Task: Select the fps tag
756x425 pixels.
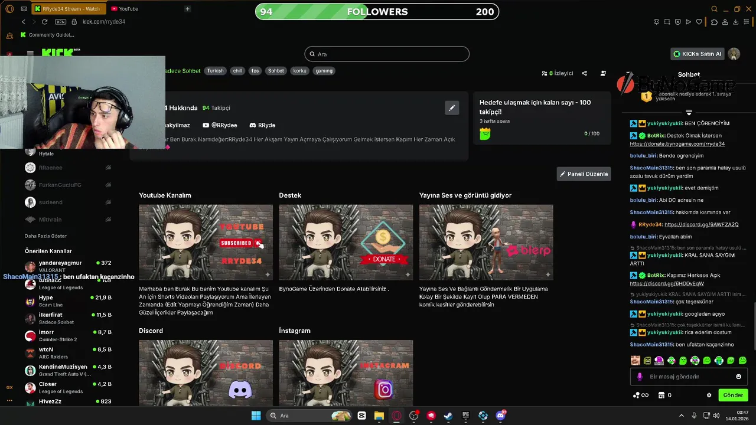Action: coord(255,70)
